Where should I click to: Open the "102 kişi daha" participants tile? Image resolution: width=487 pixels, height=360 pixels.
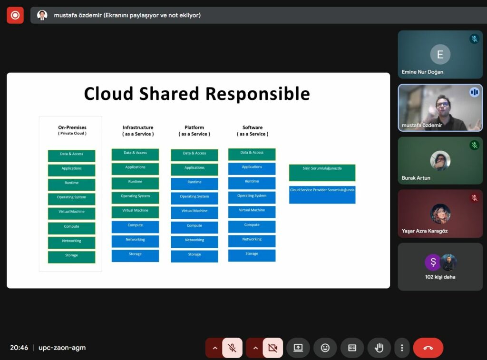tap(440, 267)
